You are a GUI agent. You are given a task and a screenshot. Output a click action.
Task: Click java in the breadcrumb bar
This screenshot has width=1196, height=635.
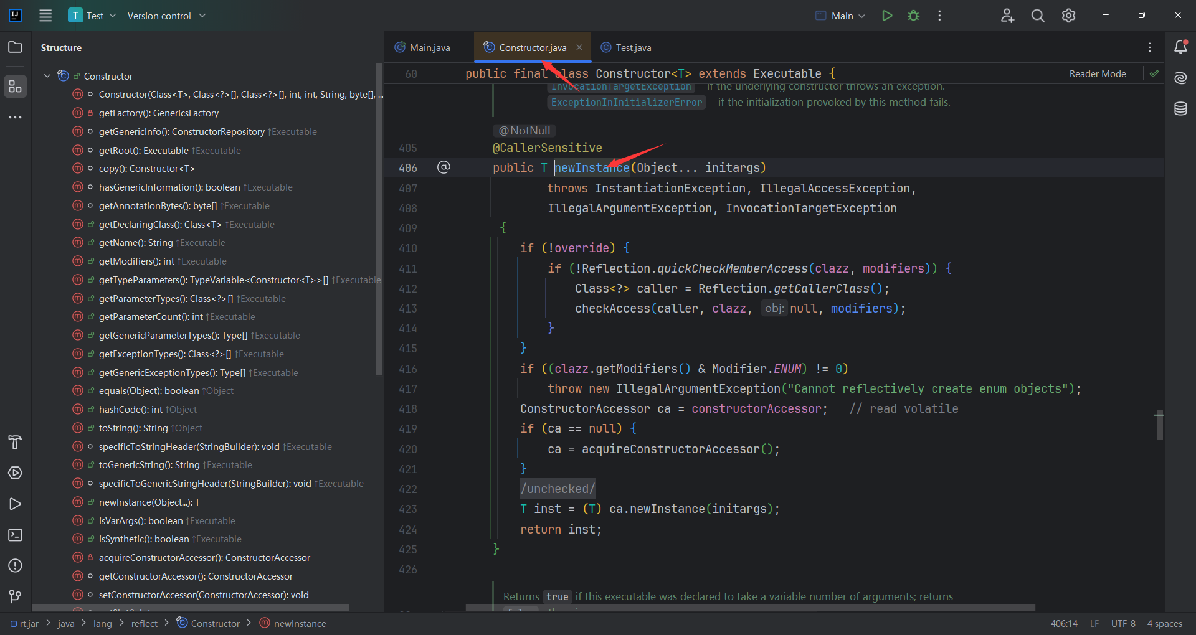[x=66, y=623]
